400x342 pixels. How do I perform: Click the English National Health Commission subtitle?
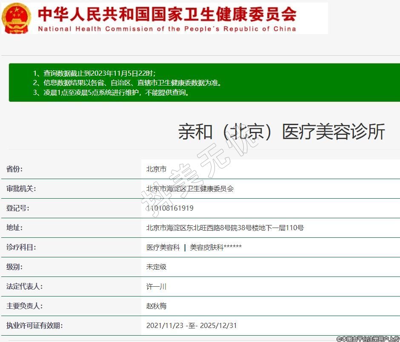[x=167, y=29]
